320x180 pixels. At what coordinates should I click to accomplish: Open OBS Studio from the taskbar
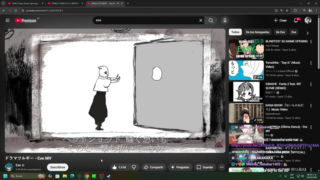point(101,176)
